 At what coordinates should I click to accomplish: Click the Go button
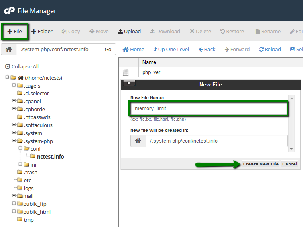coord(108,50)
